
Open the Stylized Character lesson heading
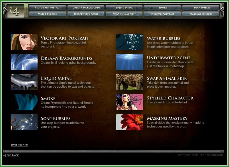coord(170,98)
